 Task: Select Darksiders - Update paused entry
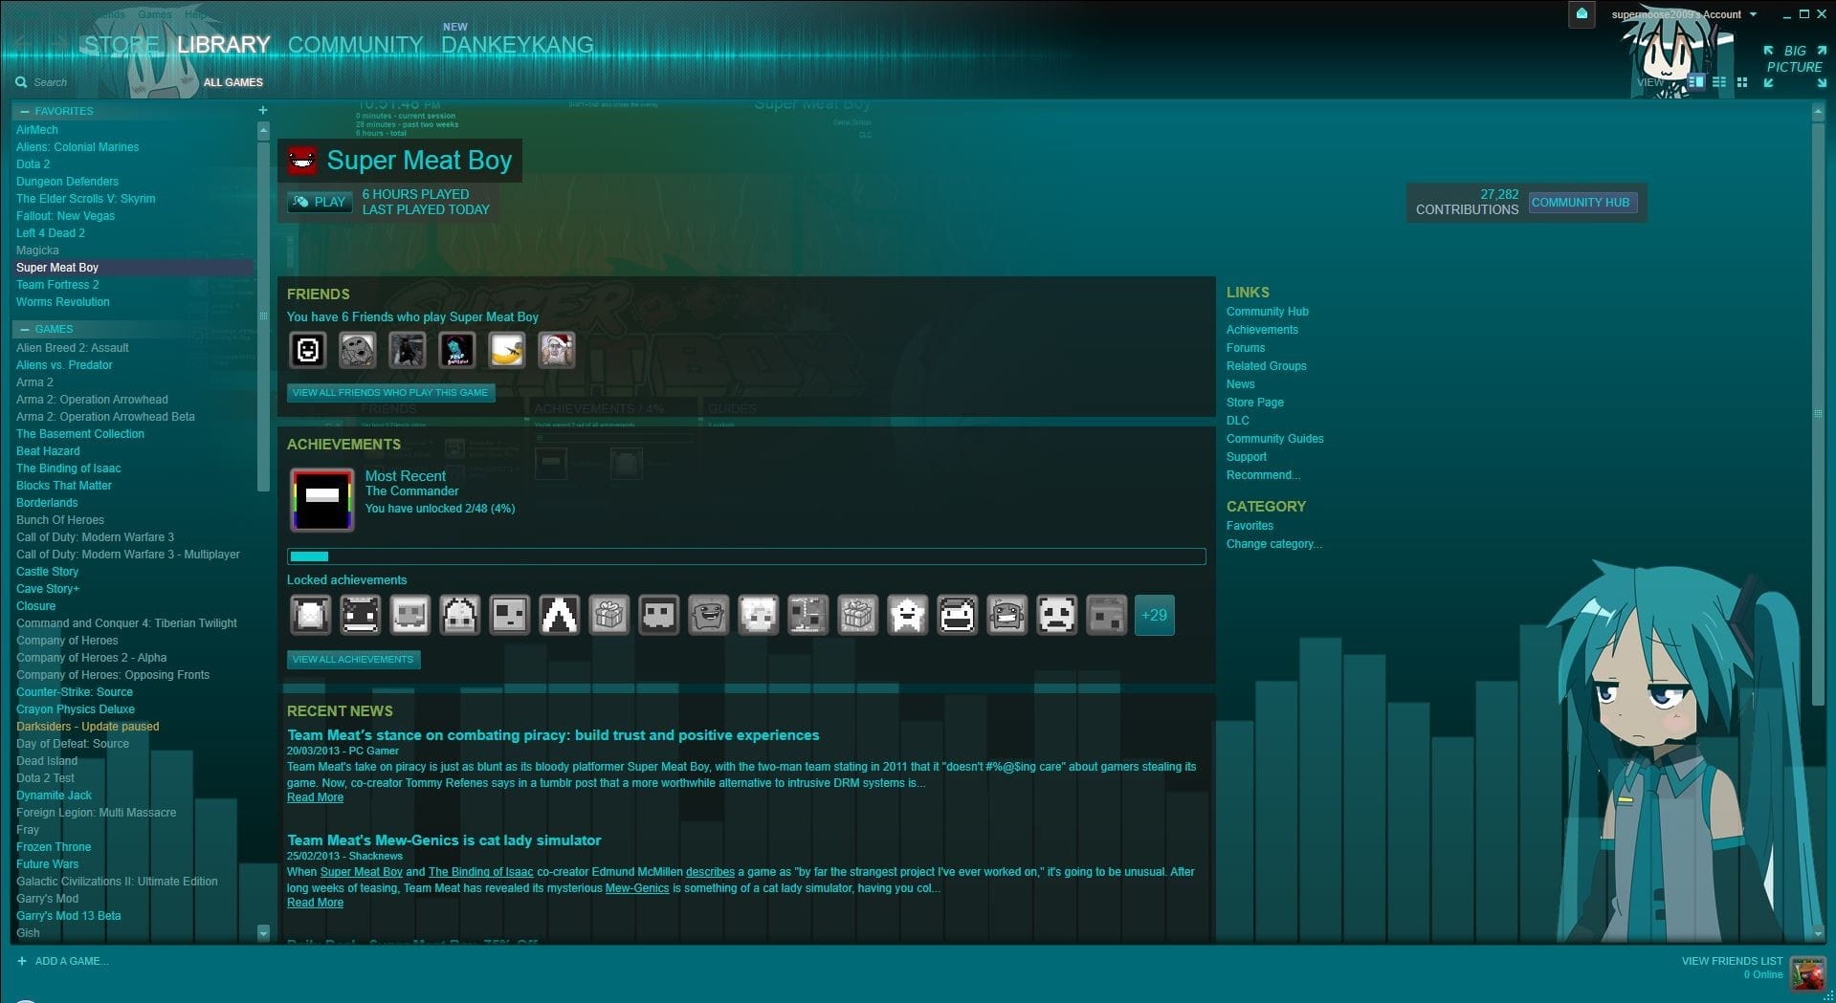[88, 727]
